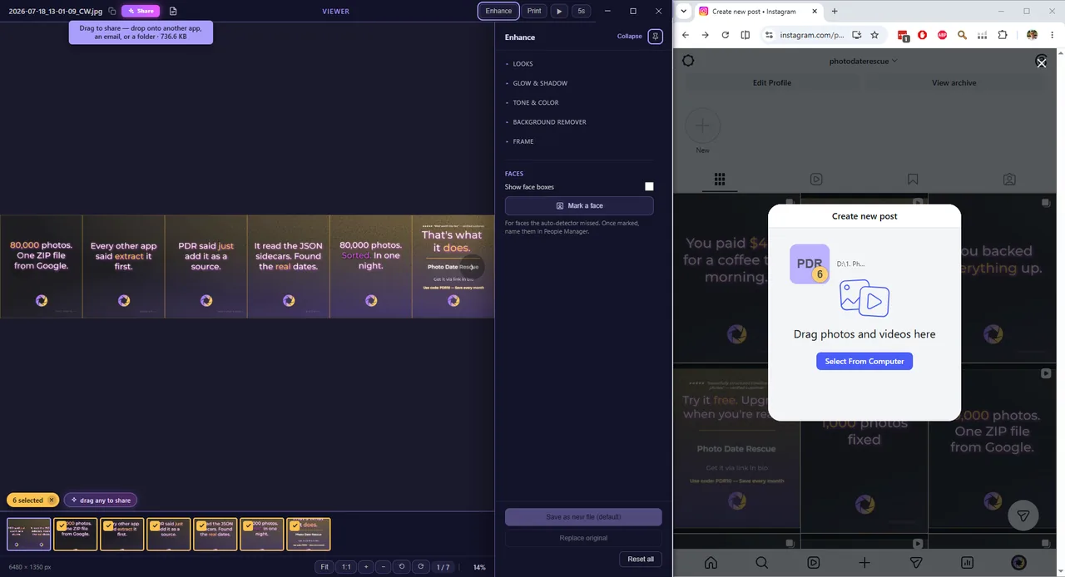
Task: Click Select From Computer
Action: tap(864, 362)
